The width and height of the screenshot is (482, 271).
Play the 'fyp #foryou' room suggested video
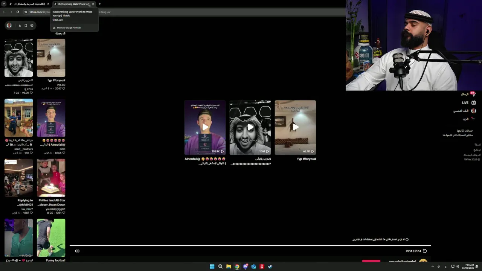point(295,127)
